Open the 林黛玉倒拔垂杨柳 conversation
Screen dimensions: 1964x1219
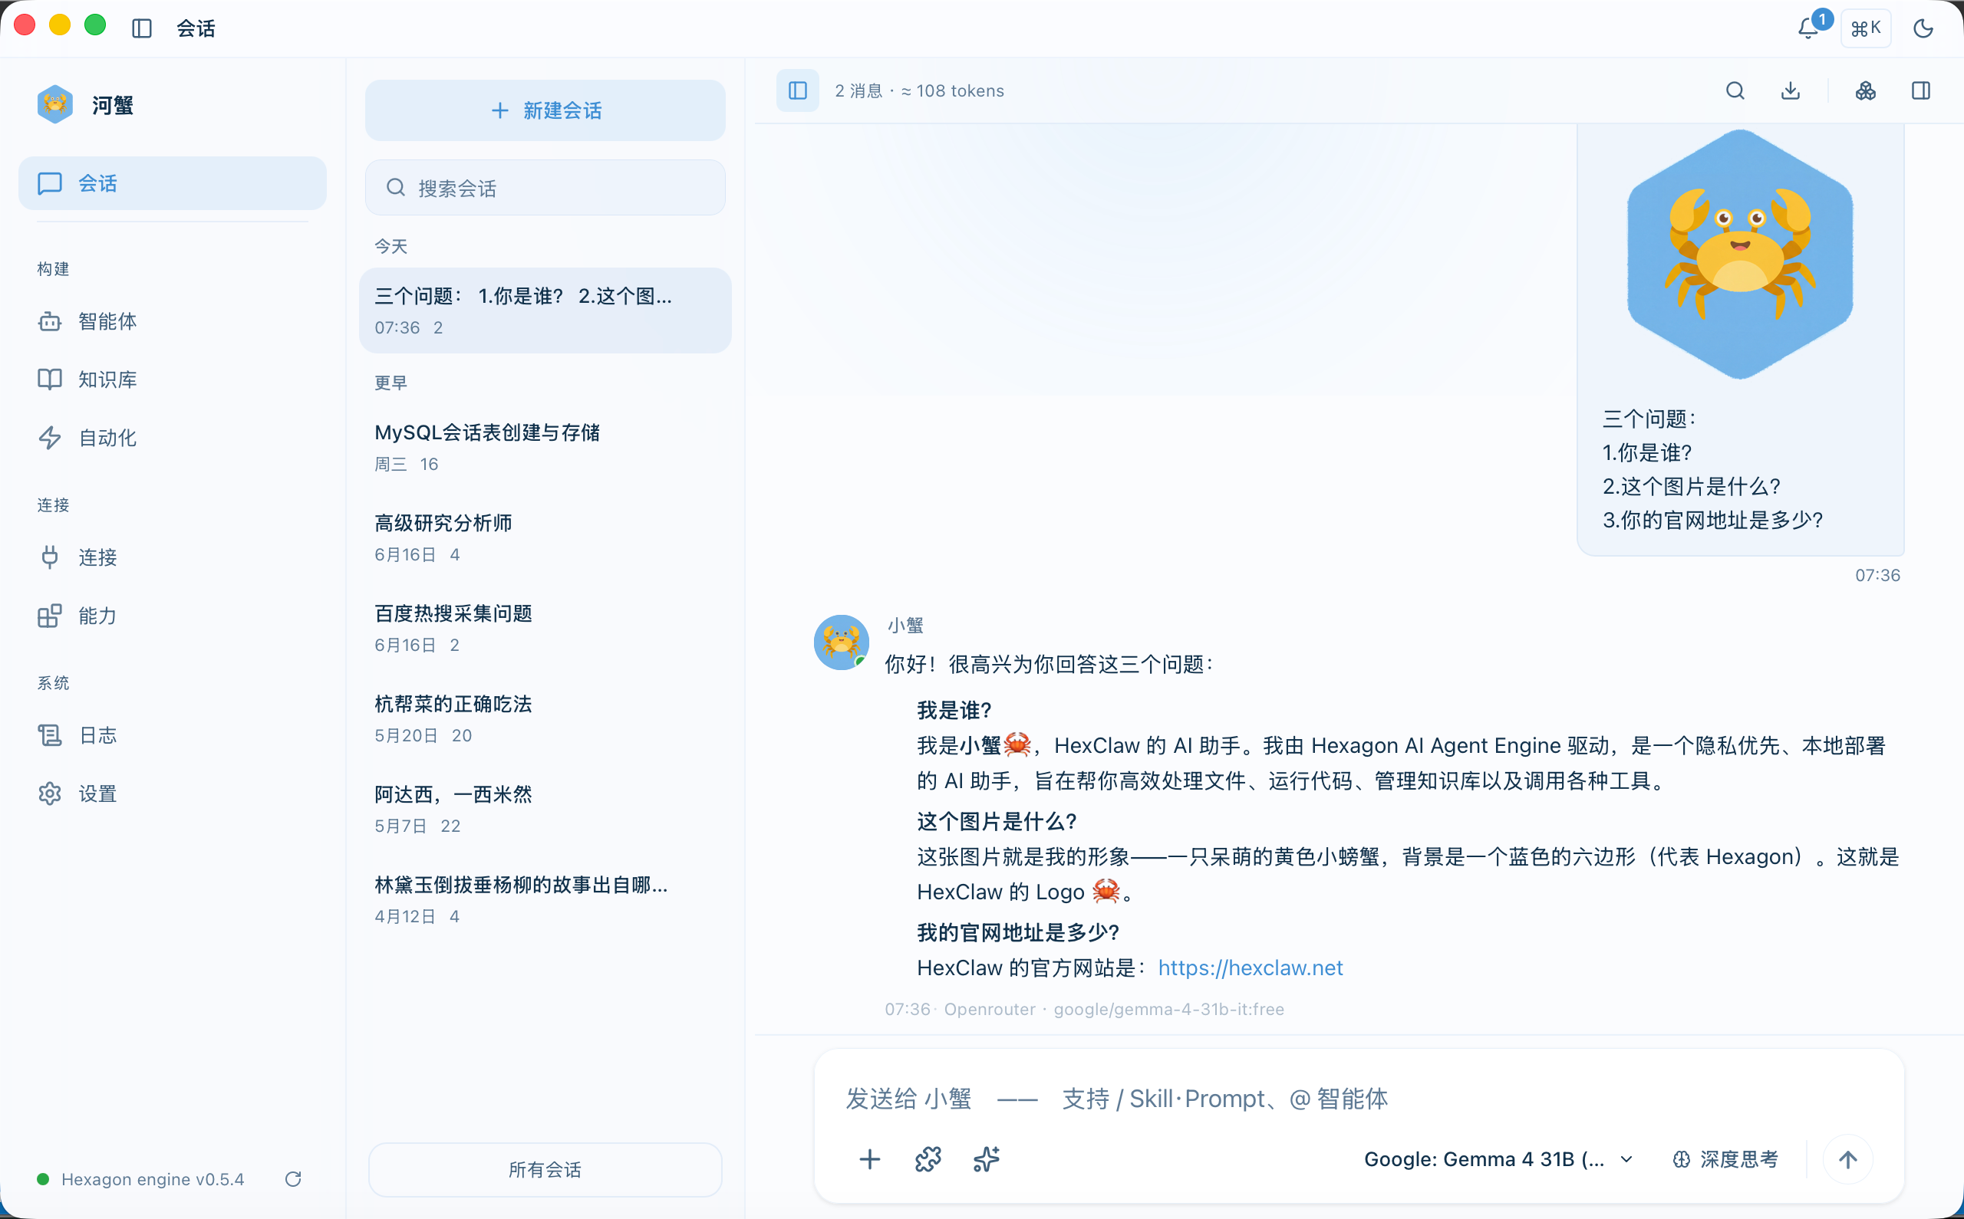click(x=545, y=899)
